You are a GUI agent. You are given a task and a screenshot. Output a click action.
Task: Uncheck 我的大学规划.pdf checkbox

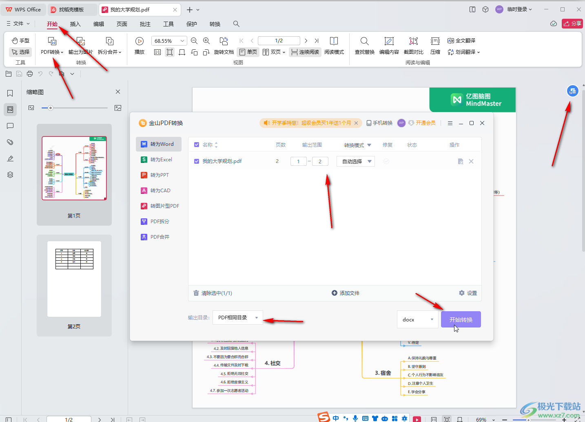click(x=197, y=161)
